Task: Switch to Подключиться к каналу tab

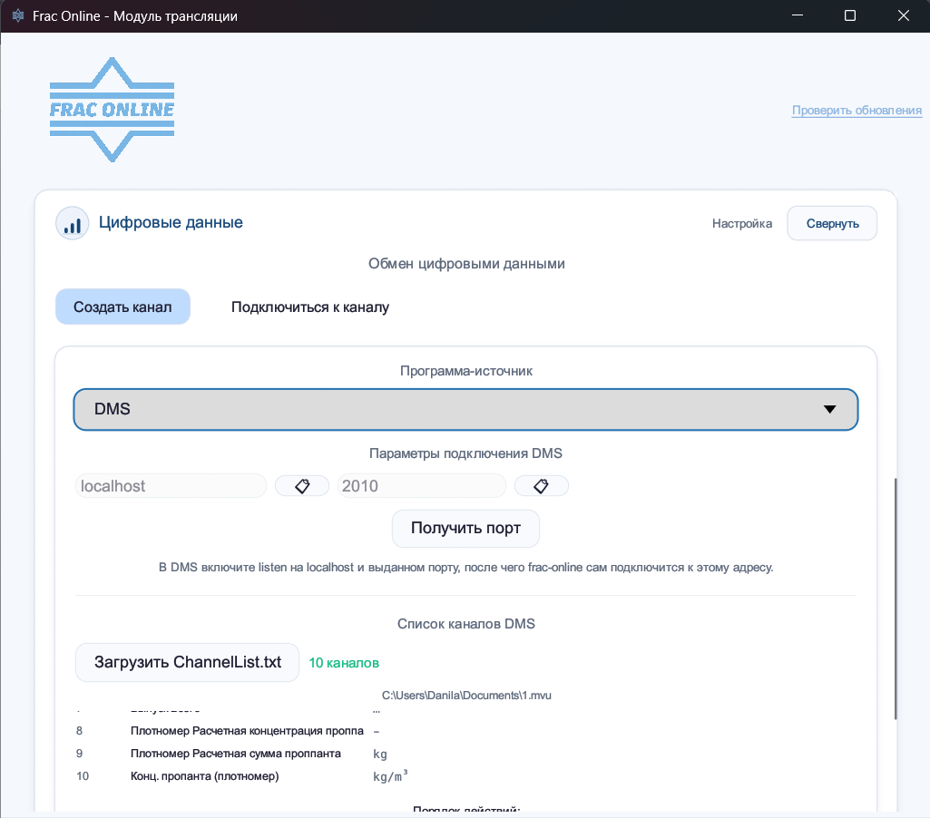Action: click(310, 307)
